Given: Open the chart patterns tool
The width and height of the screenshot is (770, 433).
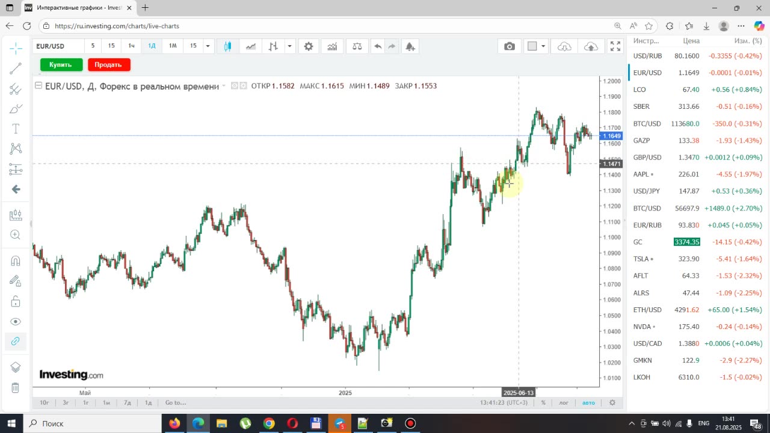Looking at the screenshot, I should (16, 149).
